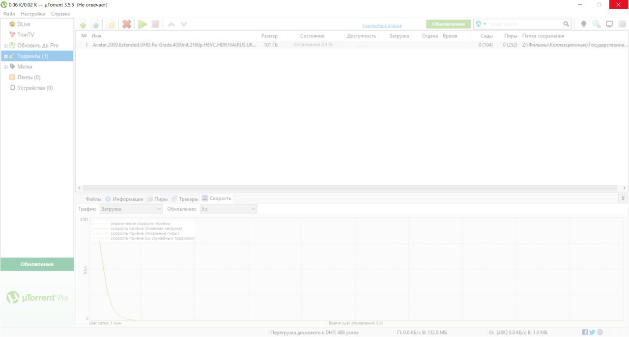
Task: Open the Настройки menu
Action: 33,14
